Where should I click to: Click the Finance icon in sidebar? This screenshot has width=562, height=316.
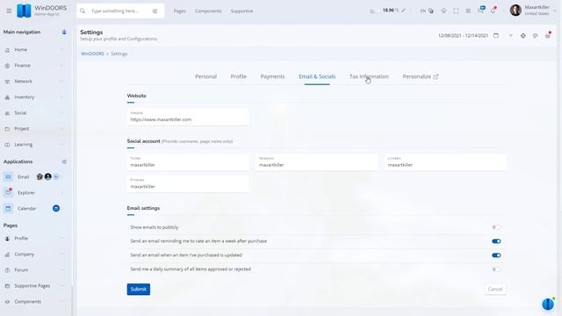point(8,66)
